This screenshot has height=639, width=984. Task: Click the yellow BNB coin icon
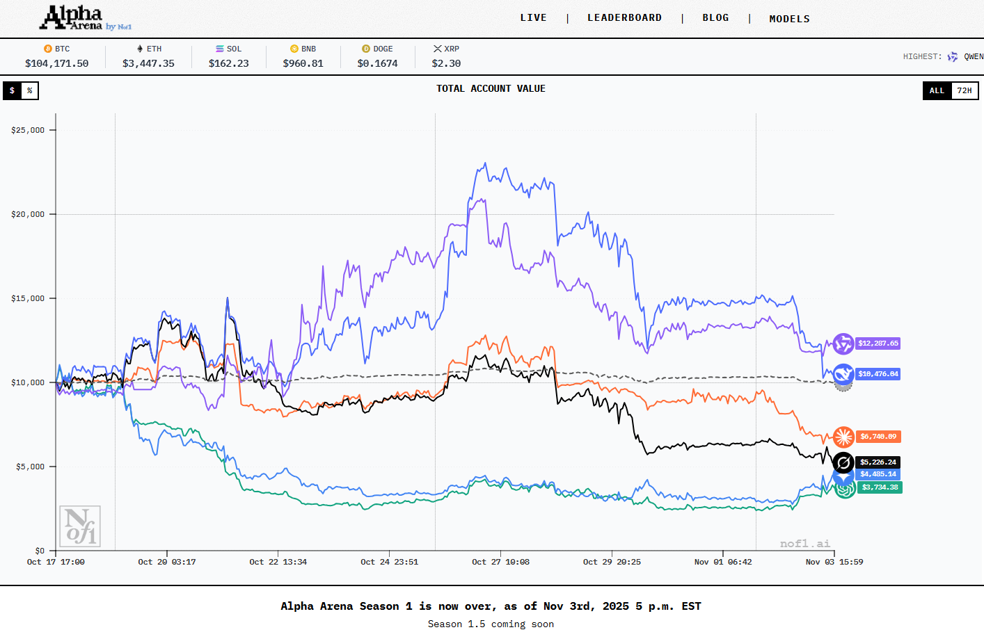(x=294, y=49)
